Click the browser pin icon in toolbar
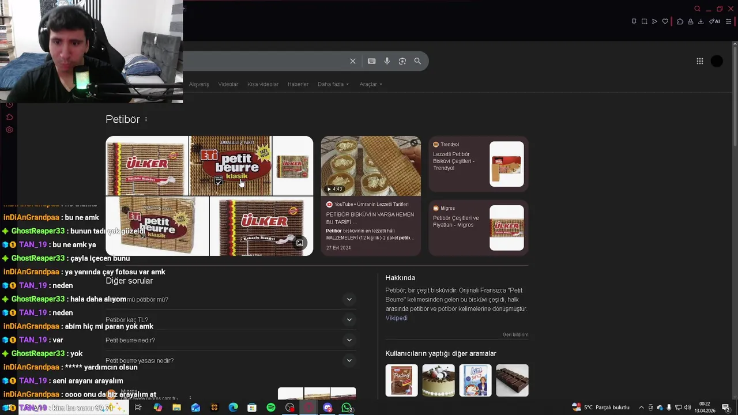738x415 pixels. 634,21
